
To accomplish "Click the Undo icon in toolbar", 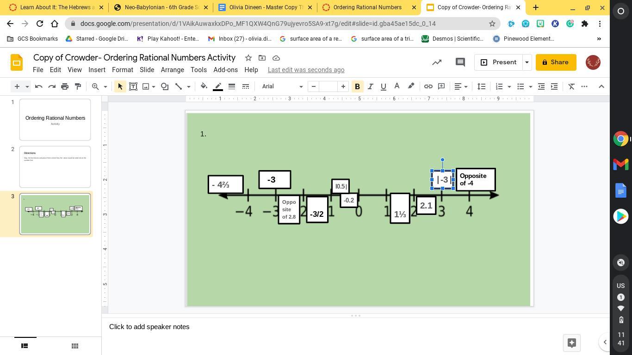I will (39, 86).
